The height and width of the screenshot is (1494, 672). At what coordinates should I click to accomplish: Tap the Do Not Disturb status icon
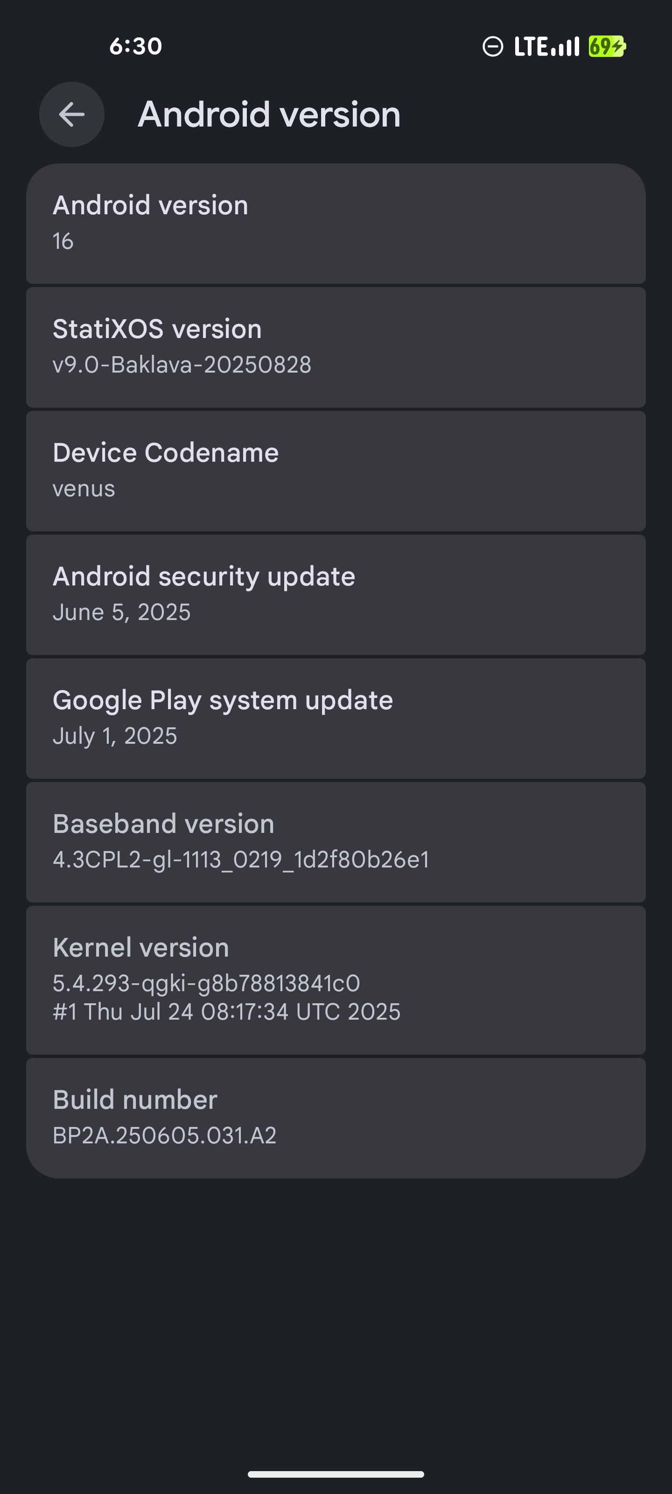493,46
